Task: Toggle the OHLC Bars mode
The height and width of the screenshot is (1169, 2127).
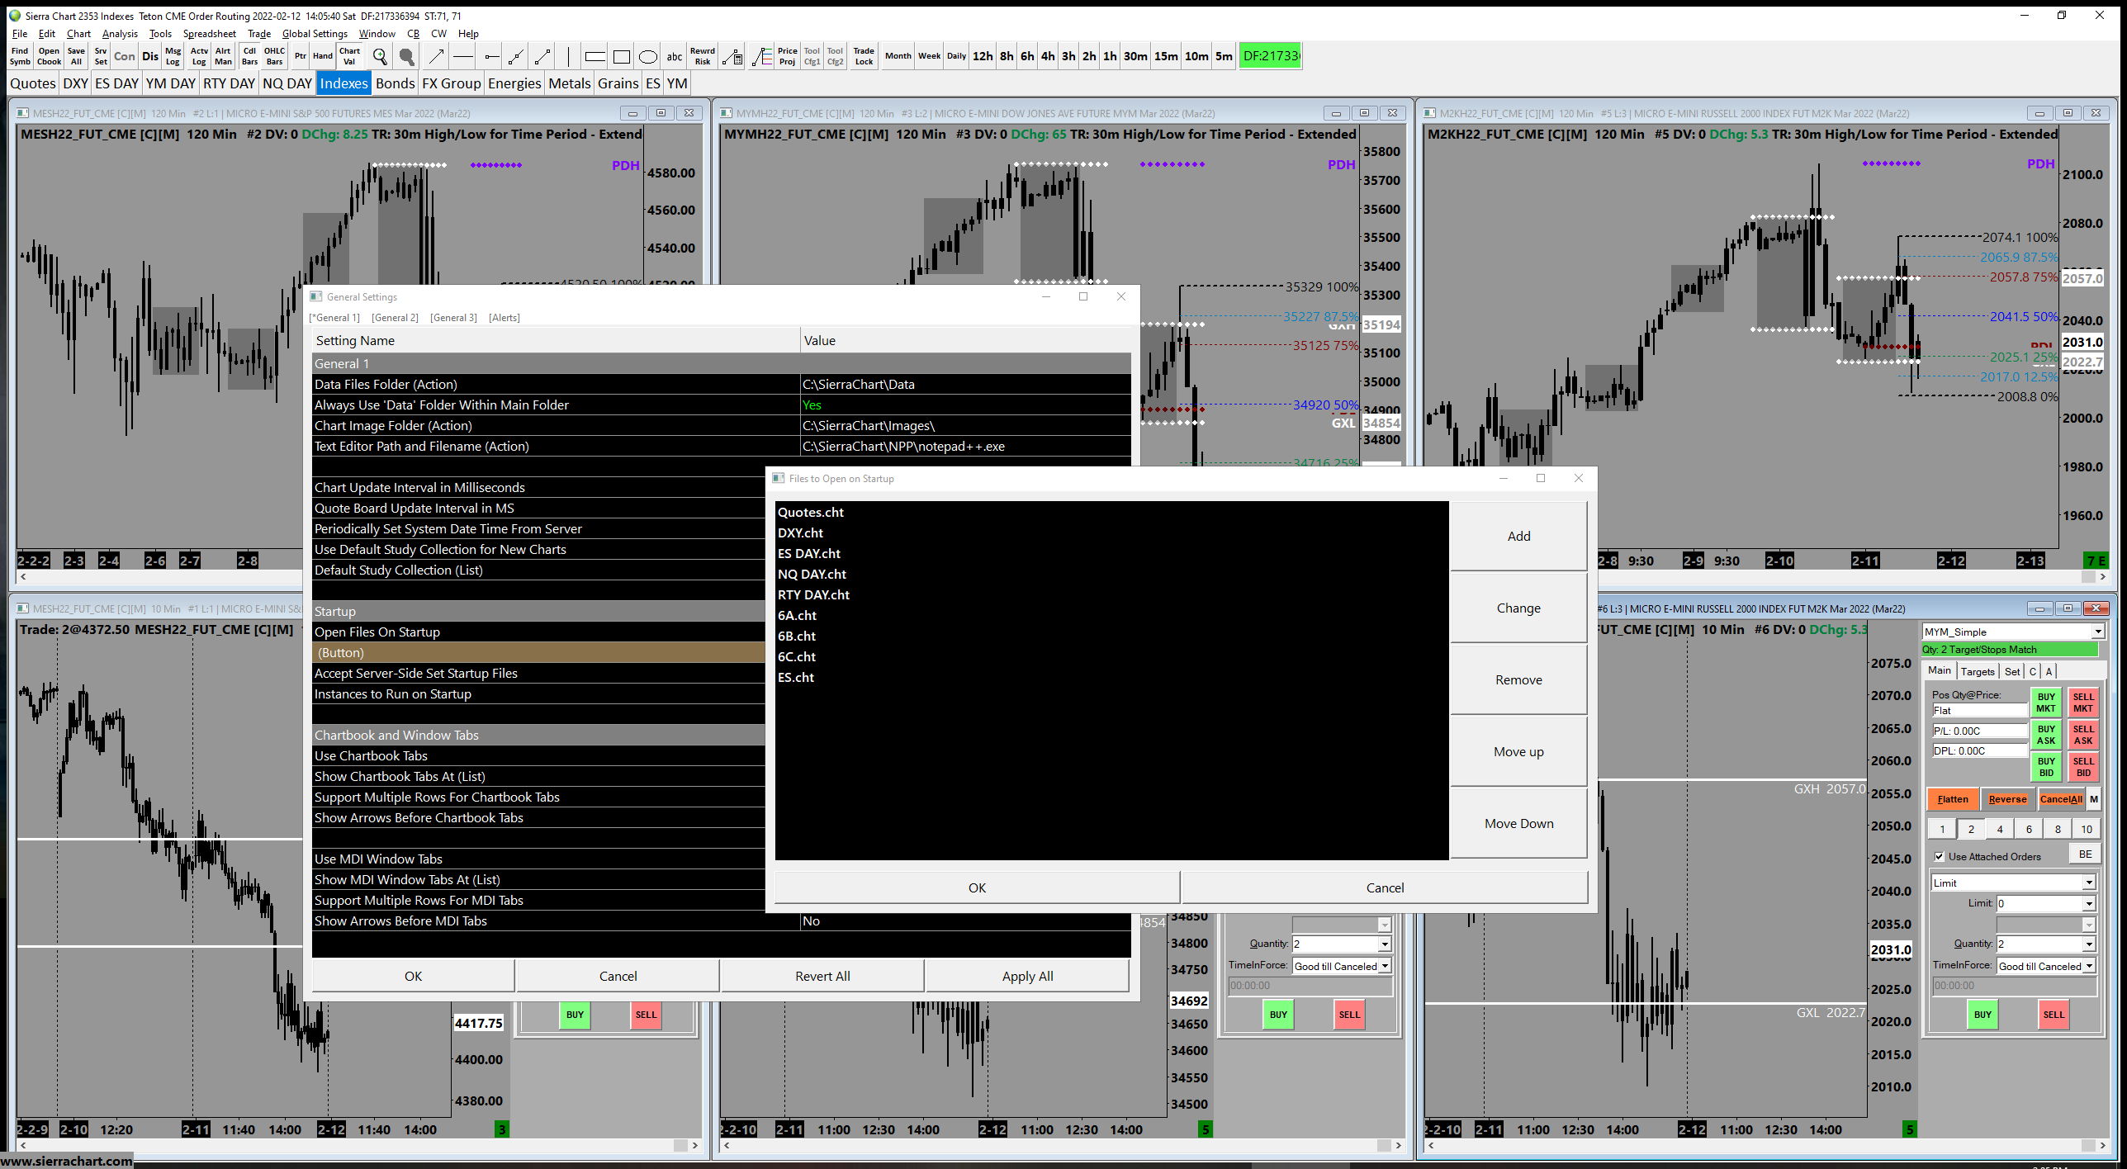Action: tap(274, 56)
